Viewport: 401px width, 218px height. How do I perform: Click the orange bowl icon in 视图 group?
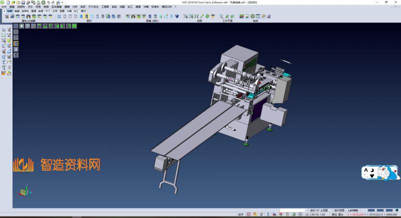[213, 16]
